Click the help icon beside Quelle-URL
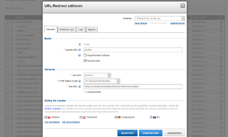The image size is (228, 137). coord(80,50)
